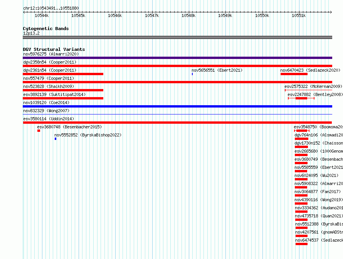Click the red dgv2361n54 feature bar
This screenshot has height=259, width=343.
click(x=63, y=74)
